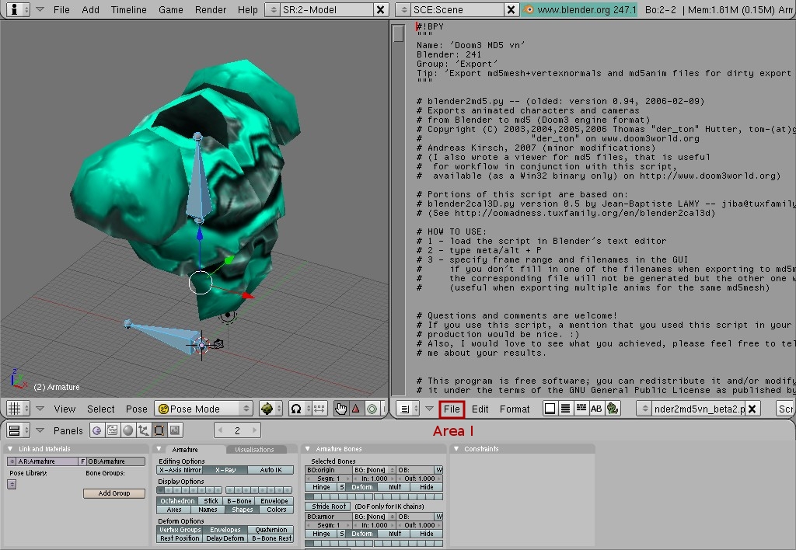The width and height of the screenshot is (796, 550).
Task: Toggle word wrap in the text editor
Action: [x=581, y=409]
